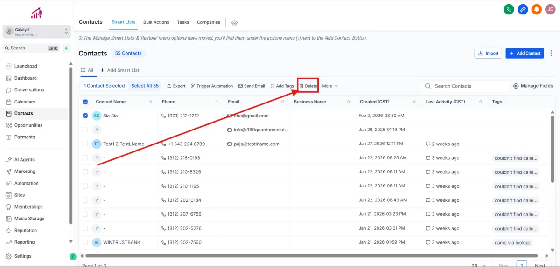Sort by the Created (CST) column arrows
The height and width of the screenshot is (267, 560).
click(415, 102)
